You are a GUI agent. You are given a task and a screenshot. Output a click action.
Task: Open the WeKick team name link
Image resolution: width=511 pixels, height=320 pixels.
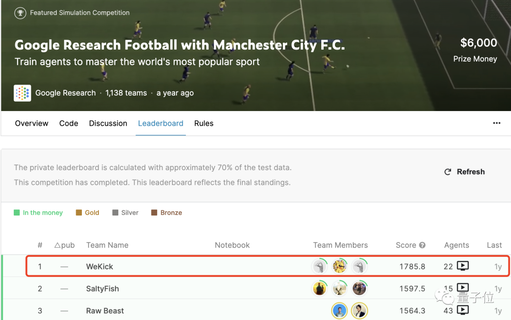pyautogui.click(x=99, y=267)
